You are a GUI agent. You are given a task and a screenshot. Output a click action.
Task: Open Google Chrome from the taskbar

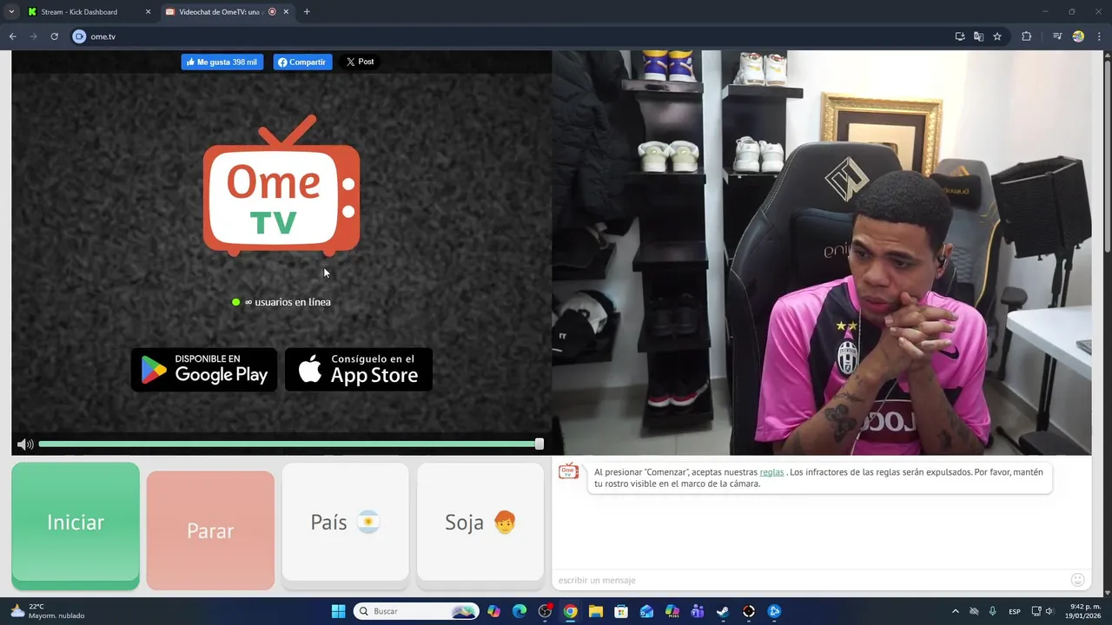(570, 611)
